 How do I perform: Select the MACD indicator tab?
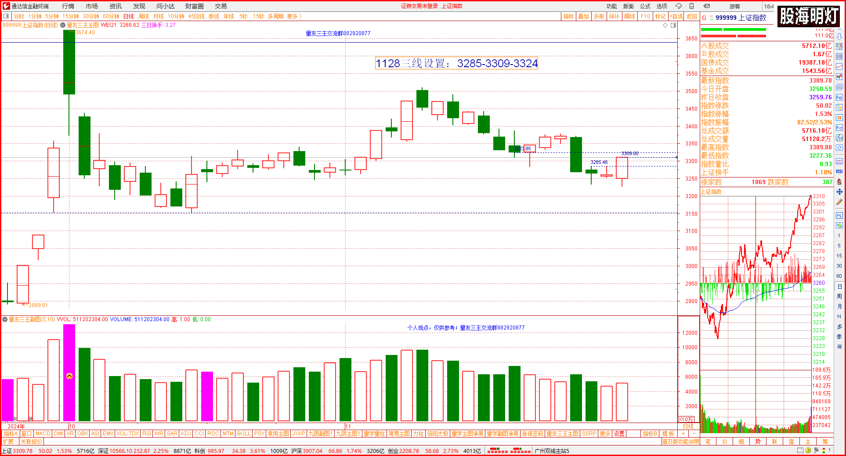(x=43, y=434)
